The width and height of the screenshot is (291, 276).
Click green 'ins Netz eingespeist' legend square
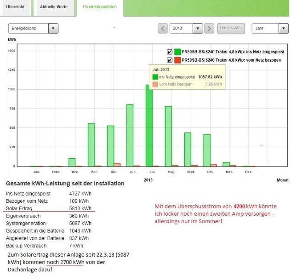point(177,52)
